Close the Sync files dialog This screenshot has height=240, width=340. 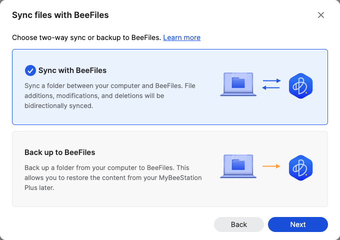[321, 15]
